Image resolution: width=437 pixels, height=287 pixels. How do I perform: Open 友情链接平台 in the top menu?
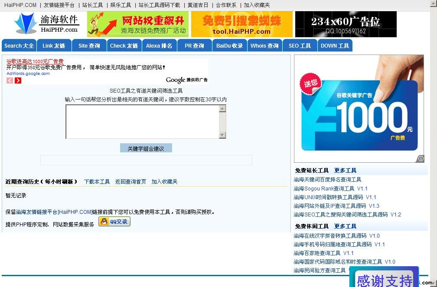tap(59, 5)
